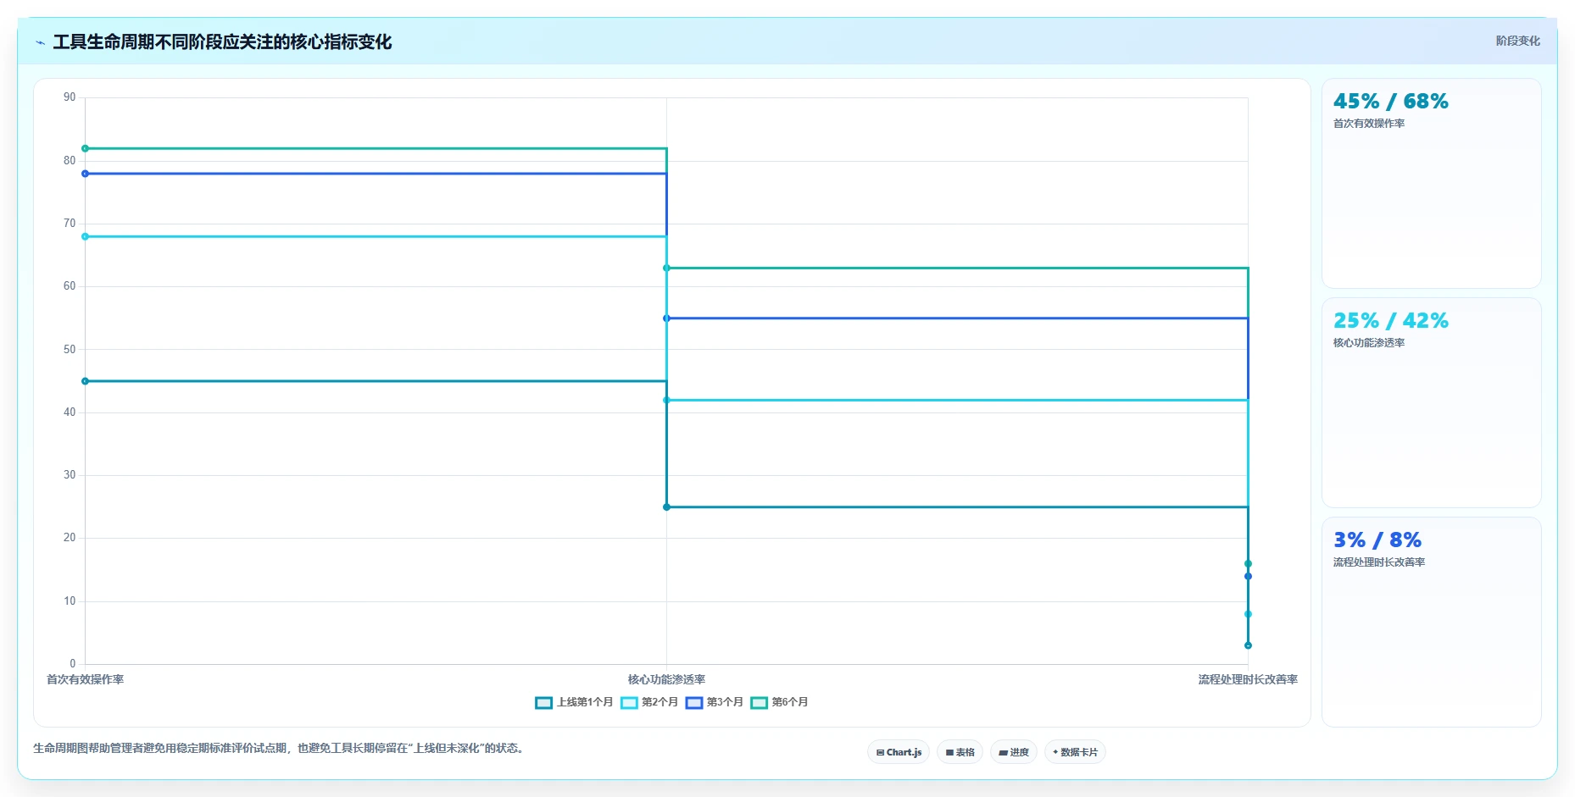This screenshot has height=797, width=1575.
Task: Click the 数据卡片 chip
Action: (1075, 752)
